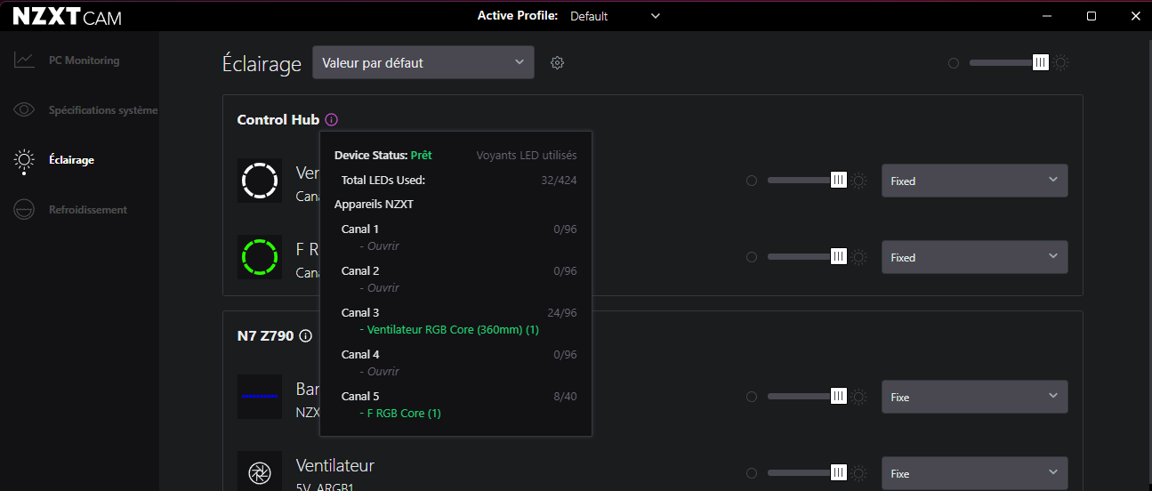
Task: Click max brightness sun icon at top
Action: click(1060, 63)
